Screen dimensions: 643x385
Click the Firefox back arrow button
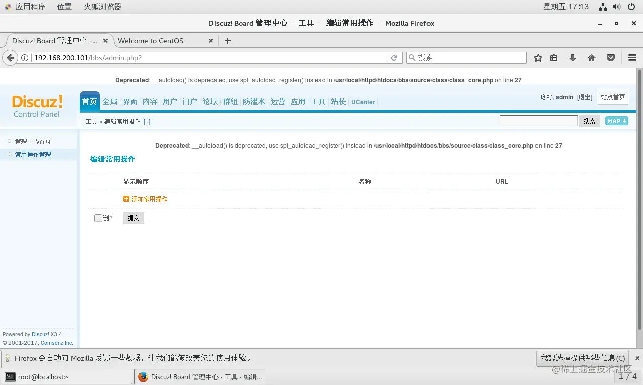pyautogui.click(x=10, y=58)
